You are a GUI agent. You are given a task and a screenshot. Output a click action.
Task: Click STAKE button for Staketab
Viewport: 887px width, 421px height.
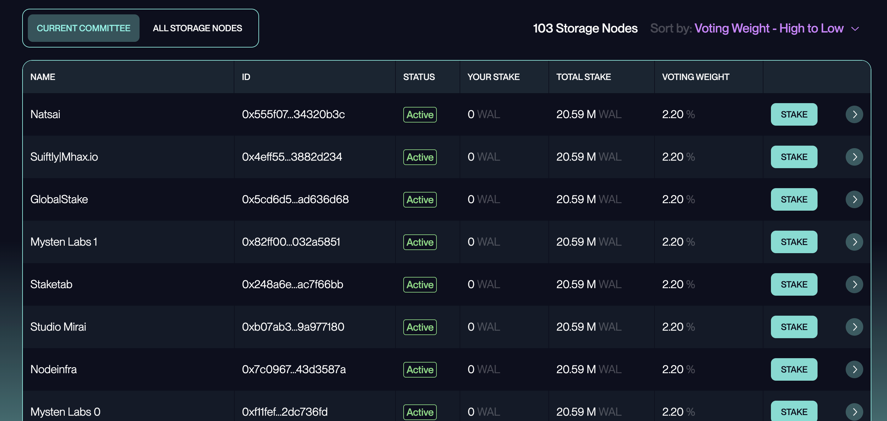(794, 284)
